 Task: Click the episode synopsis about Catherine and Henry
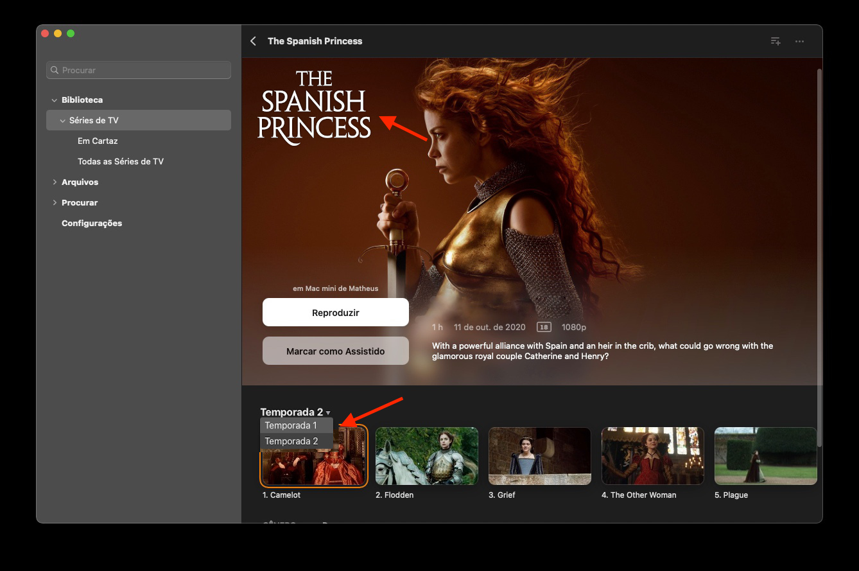point(603,351)
